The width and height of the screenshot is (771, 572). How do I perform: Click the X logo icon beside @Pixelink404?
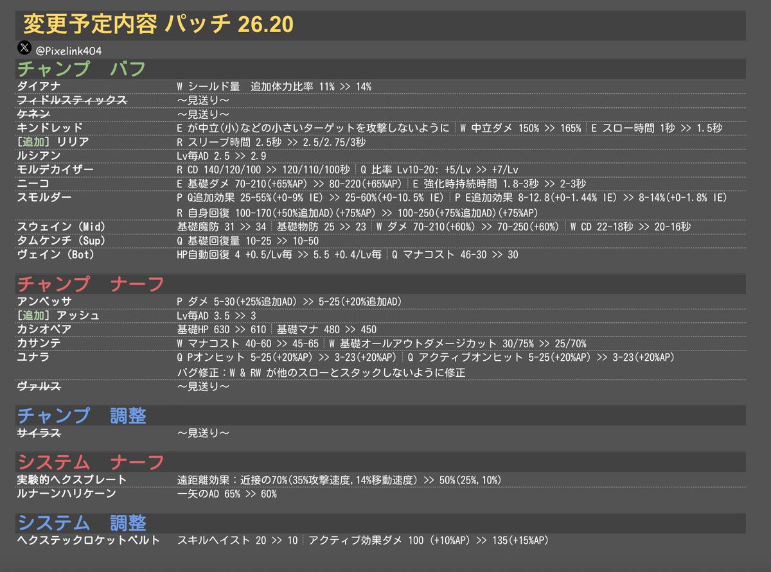click(x=24, y=49)
